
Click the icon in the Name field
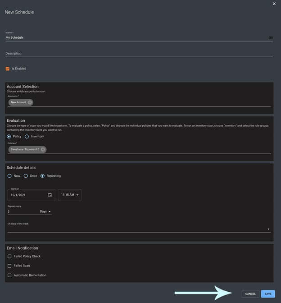pyautogui.click(x=271, y=38)
